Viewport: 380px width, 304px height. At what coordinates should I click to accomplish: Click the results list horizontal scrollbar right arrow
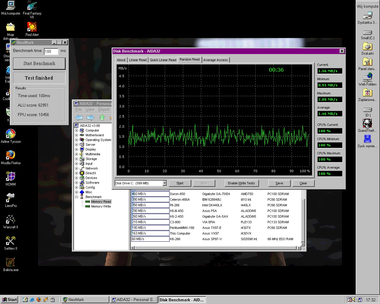click(x=299, y=248)
